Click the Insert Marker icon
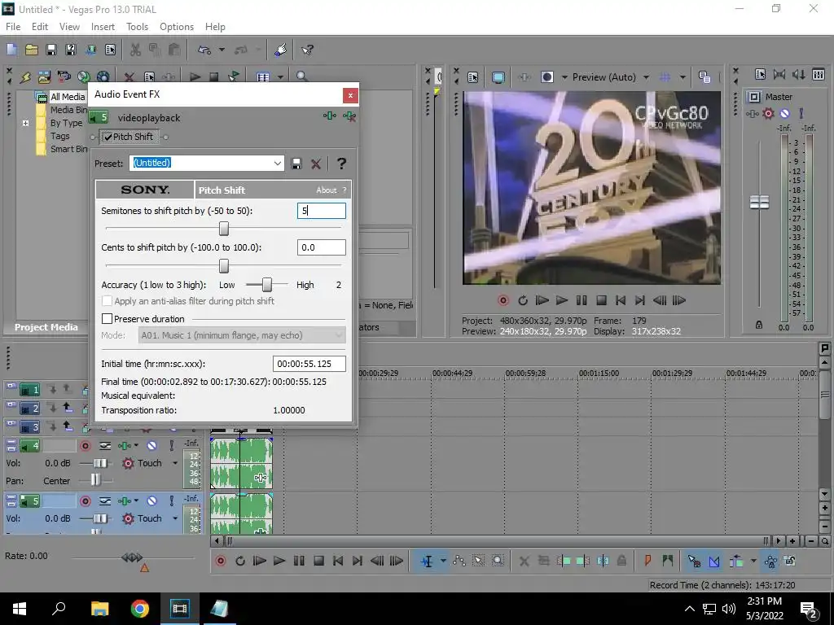 click(x=647, y=562)
